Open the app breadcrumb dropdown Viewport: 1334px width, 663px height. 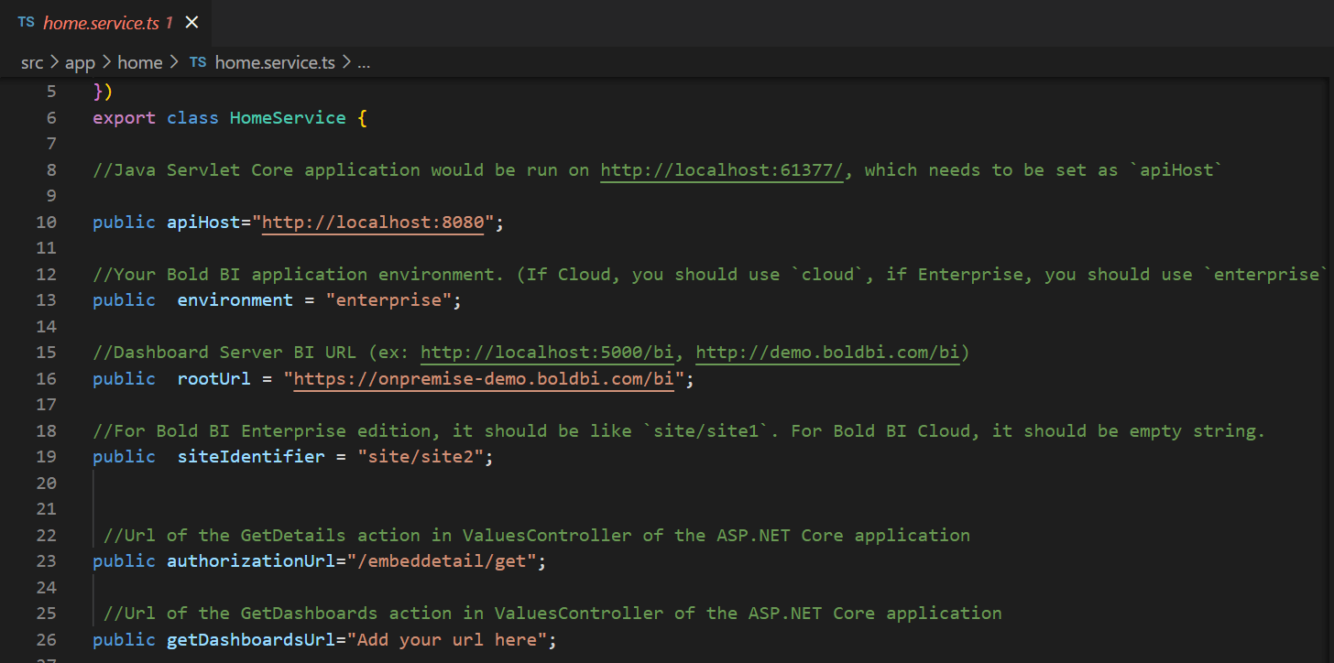(x=80, y=62)
